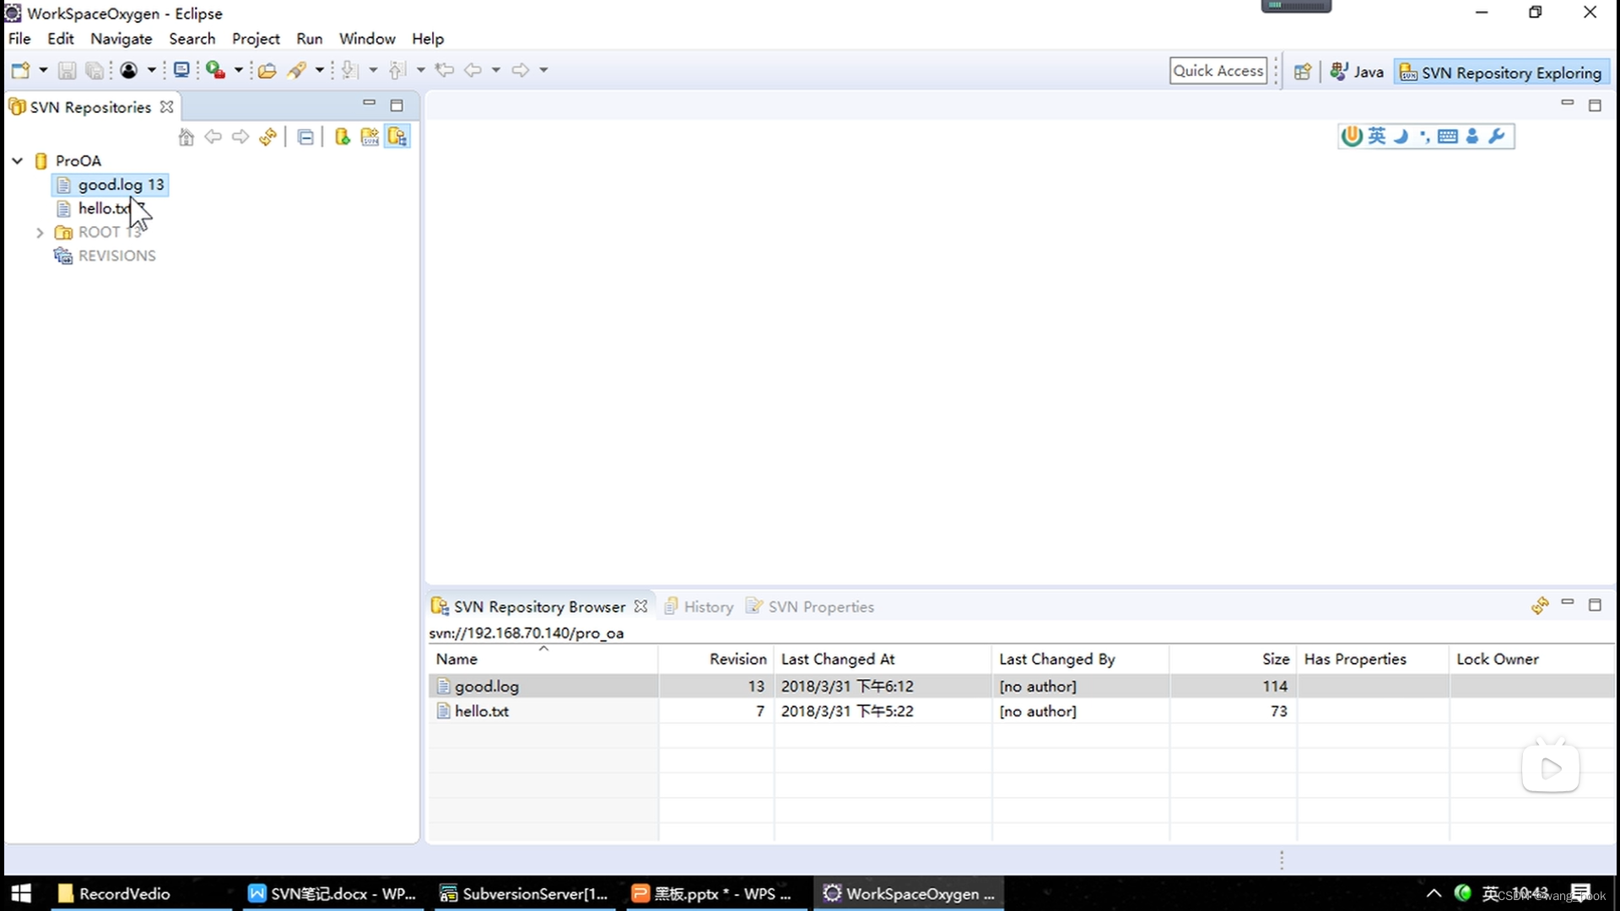Viewport: 1620px width, 911px height.
Task: Open the Back history dropdown arrow
Action: point(496,70)
